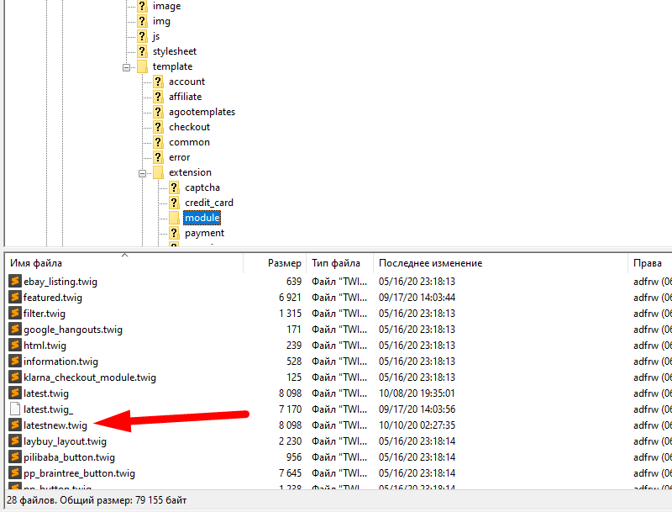Sort by Последнее изменение column header
The height and width of the screenshot is (512, 672).
coord(430,263)
